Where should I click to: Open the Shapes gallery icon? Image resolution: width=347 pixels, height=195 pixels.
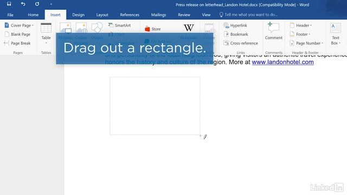97,28
